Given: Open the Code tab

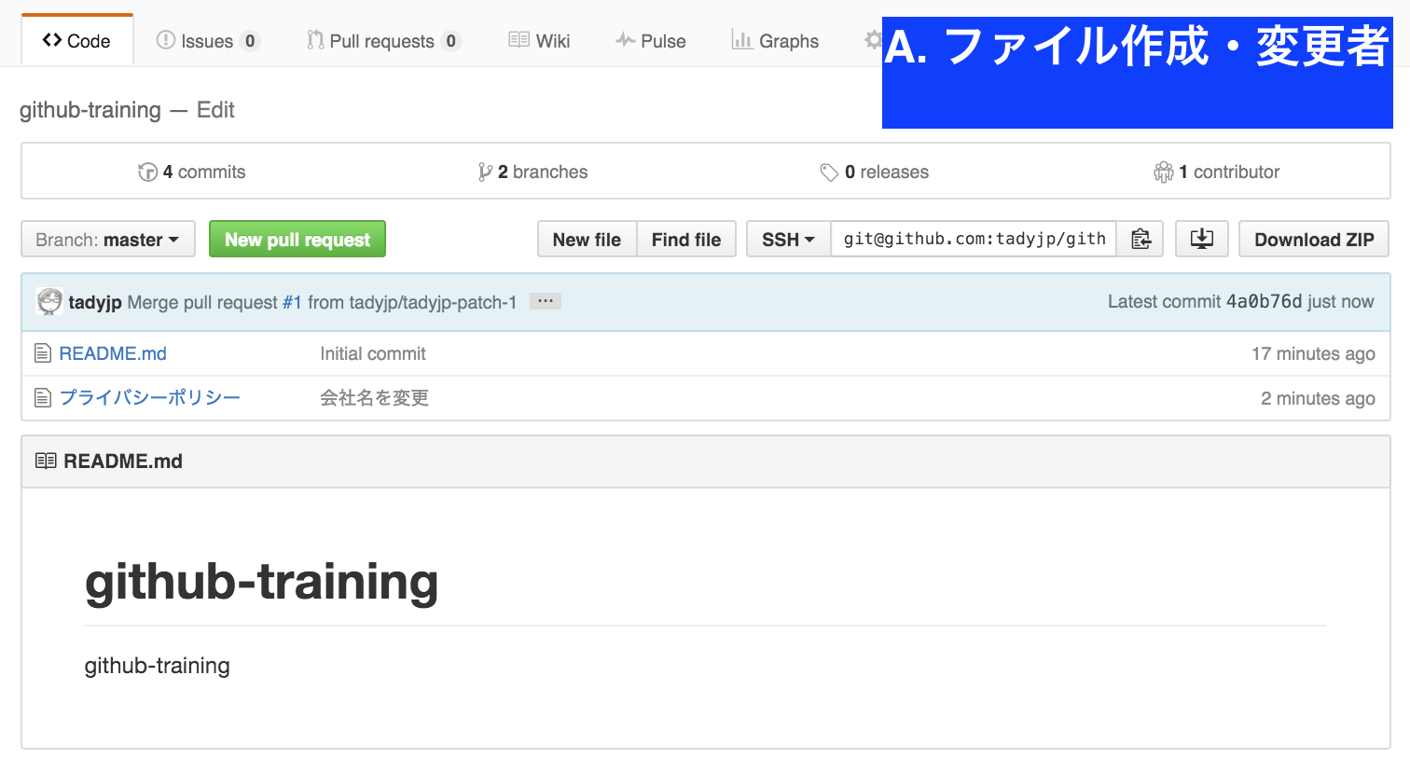Looking at the screenshot, I should (76, 41).
